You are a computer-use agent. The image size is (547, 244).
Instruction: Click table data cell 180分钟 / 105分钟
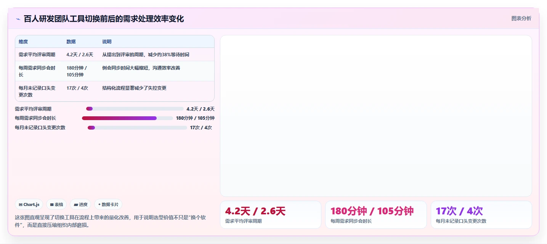point(77,71)
